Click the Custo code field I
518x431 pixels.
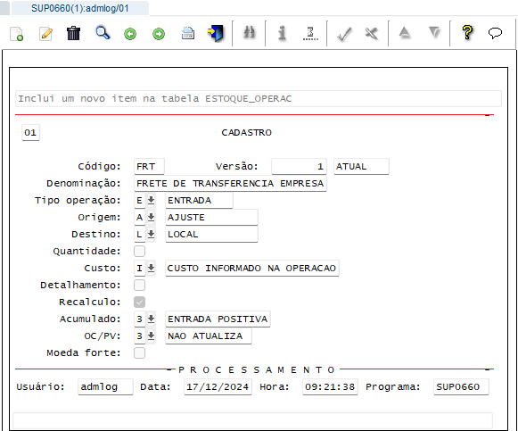pyautogui.click(x=140, y=268)
